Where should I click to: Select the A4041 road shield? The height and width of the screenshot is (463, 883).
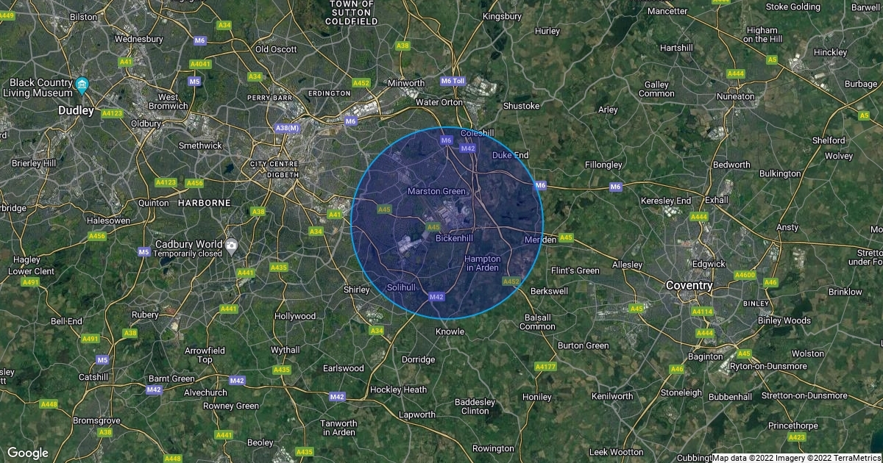coord(200,64)
